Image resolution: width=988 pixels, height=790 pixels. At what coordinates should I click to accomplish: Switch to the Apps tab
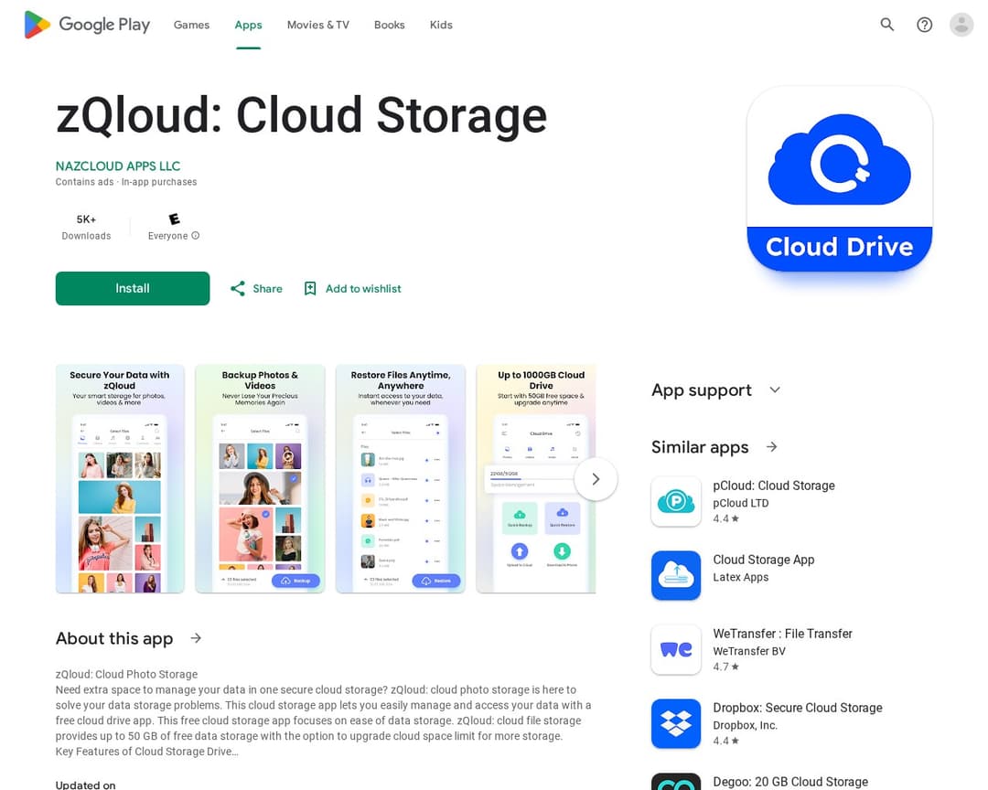click(248, 25)
